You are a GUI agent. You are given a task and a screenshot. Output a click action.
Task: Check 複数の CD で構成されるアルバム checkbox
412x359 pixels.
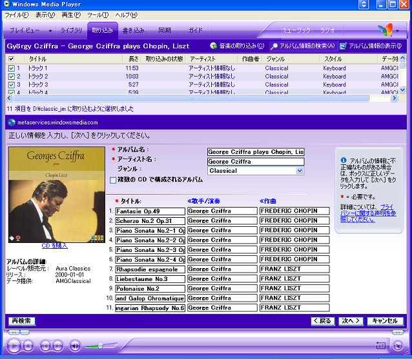pos(113,180)
